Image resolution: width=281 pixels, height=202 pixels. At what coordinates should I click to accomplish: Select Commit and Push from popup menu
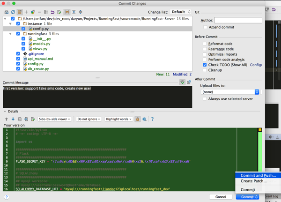pyautogui.click(x=258, y=175)
